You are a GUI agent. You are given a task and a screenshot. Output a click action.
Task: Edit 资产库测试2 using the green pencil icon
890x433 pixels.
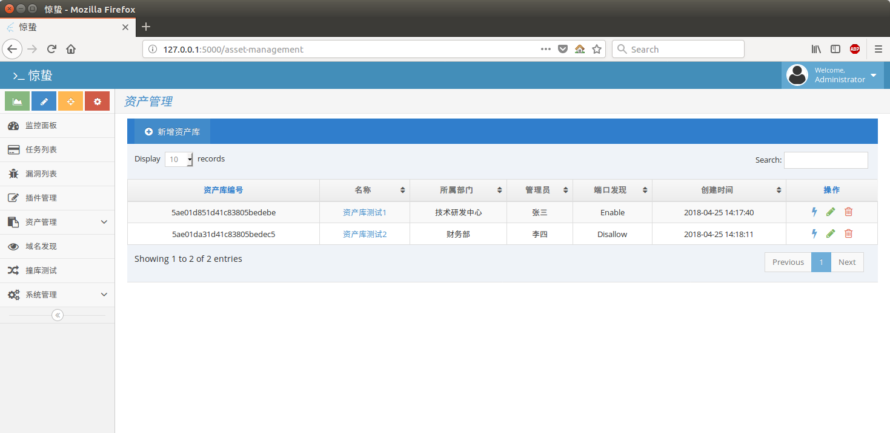(x=831, y=233)
